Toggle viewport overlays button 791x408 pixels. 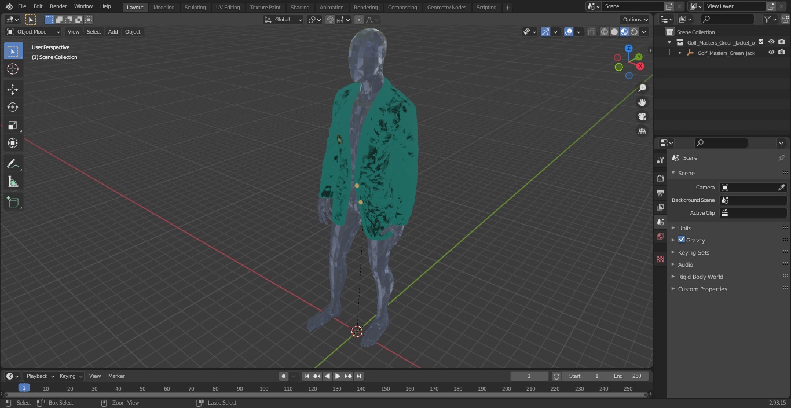[569, 32]
